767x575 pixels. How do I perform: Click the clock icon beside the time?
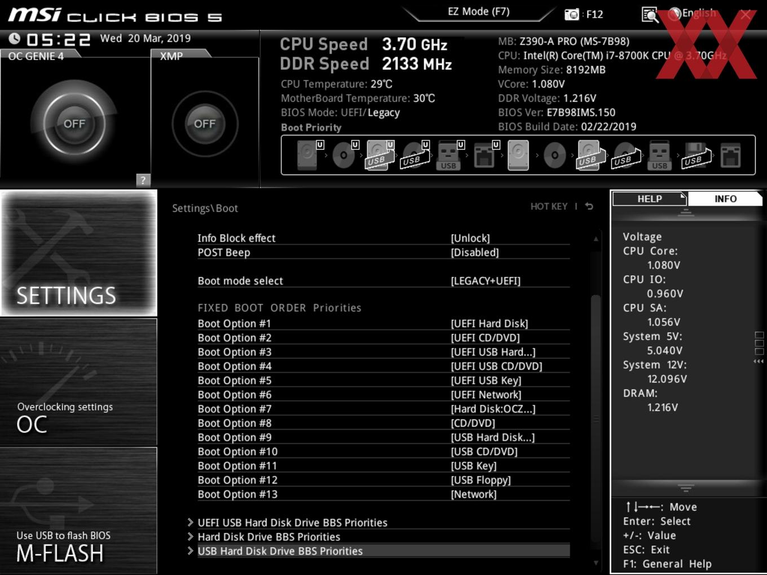tap(15, 38)
